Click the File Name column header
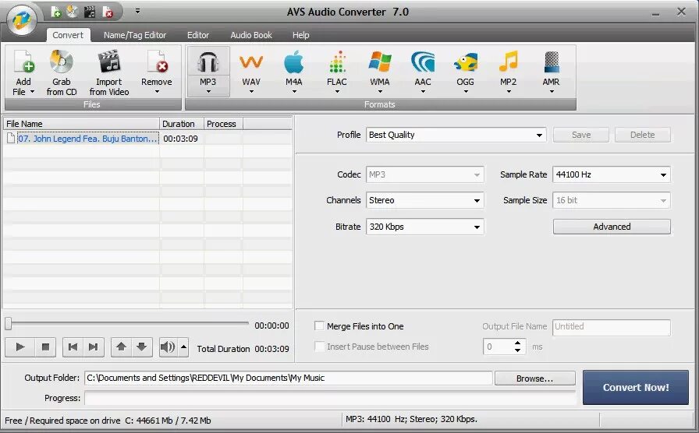Viewport: 699px width, 433px height. pyautogui.click(x=81, y=124)
